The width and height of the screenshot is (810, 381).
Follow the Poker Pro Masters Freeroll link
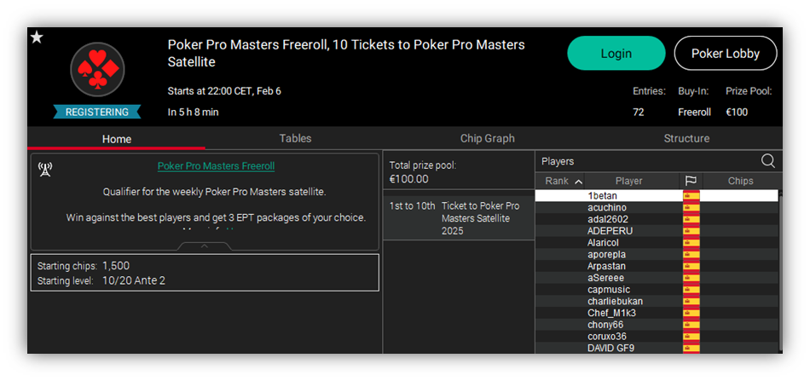point(216,165)
